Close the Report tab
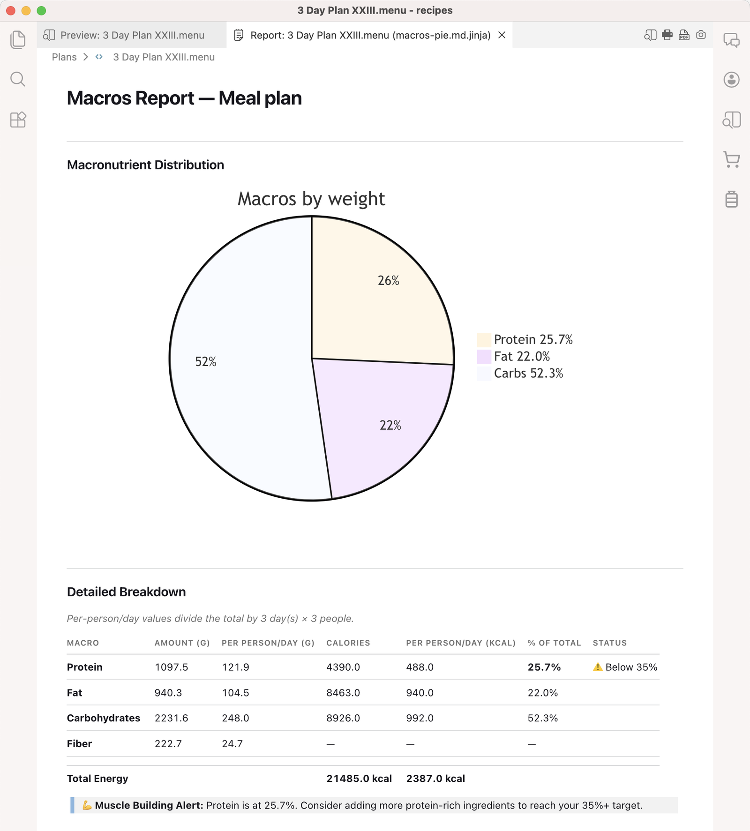 click(502, 35)
